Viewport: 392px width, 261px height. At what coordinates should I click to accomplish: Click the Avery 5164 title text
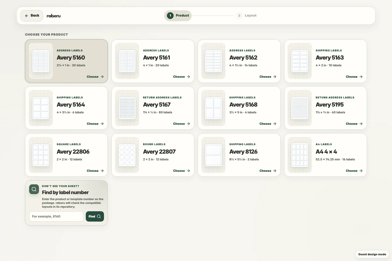click(71, 105)
